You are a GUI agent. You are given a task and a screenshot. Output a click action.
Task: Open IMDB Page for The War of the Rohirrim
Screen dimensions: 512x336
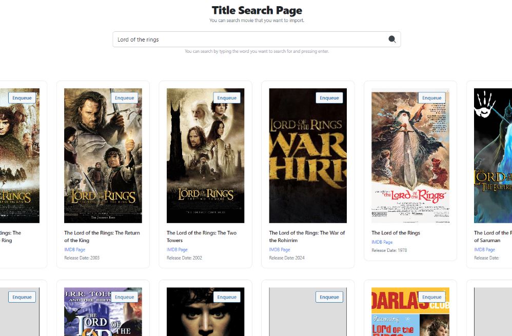tap(280, 249)
